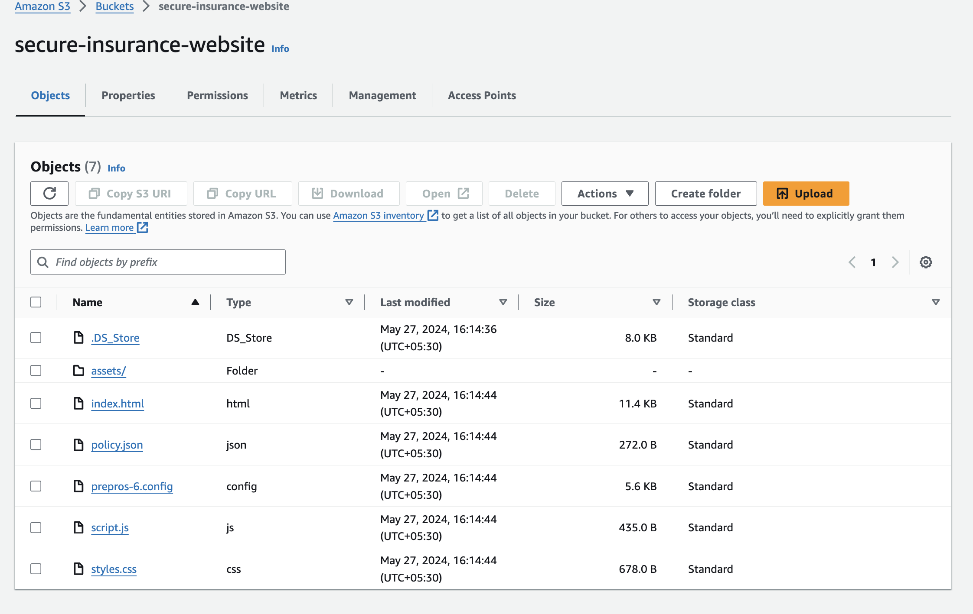Open Last modified column sort arrow
The image size is (973, 614).
(503, 302)
